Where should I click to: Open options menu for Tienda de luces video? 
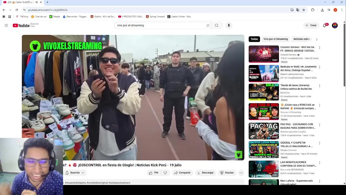coord(320,86)
